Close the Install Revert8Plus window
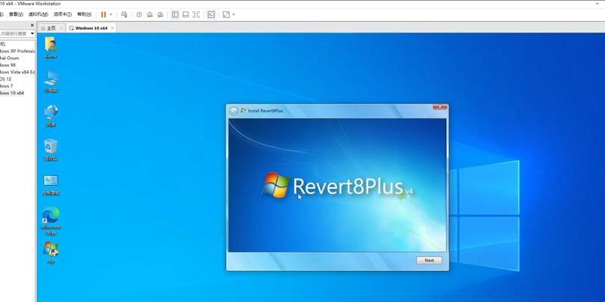 tap(440, 106)
